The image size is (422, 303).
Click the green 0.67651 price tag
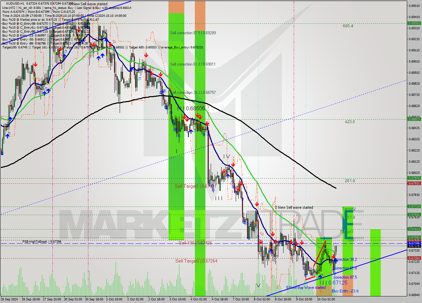[414, 215]
